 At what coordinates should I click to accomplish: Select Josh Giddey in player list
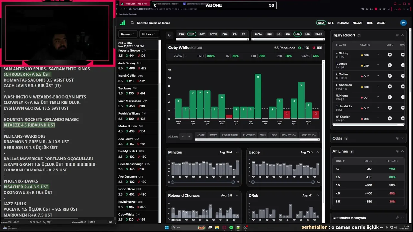tap(138, 66)
